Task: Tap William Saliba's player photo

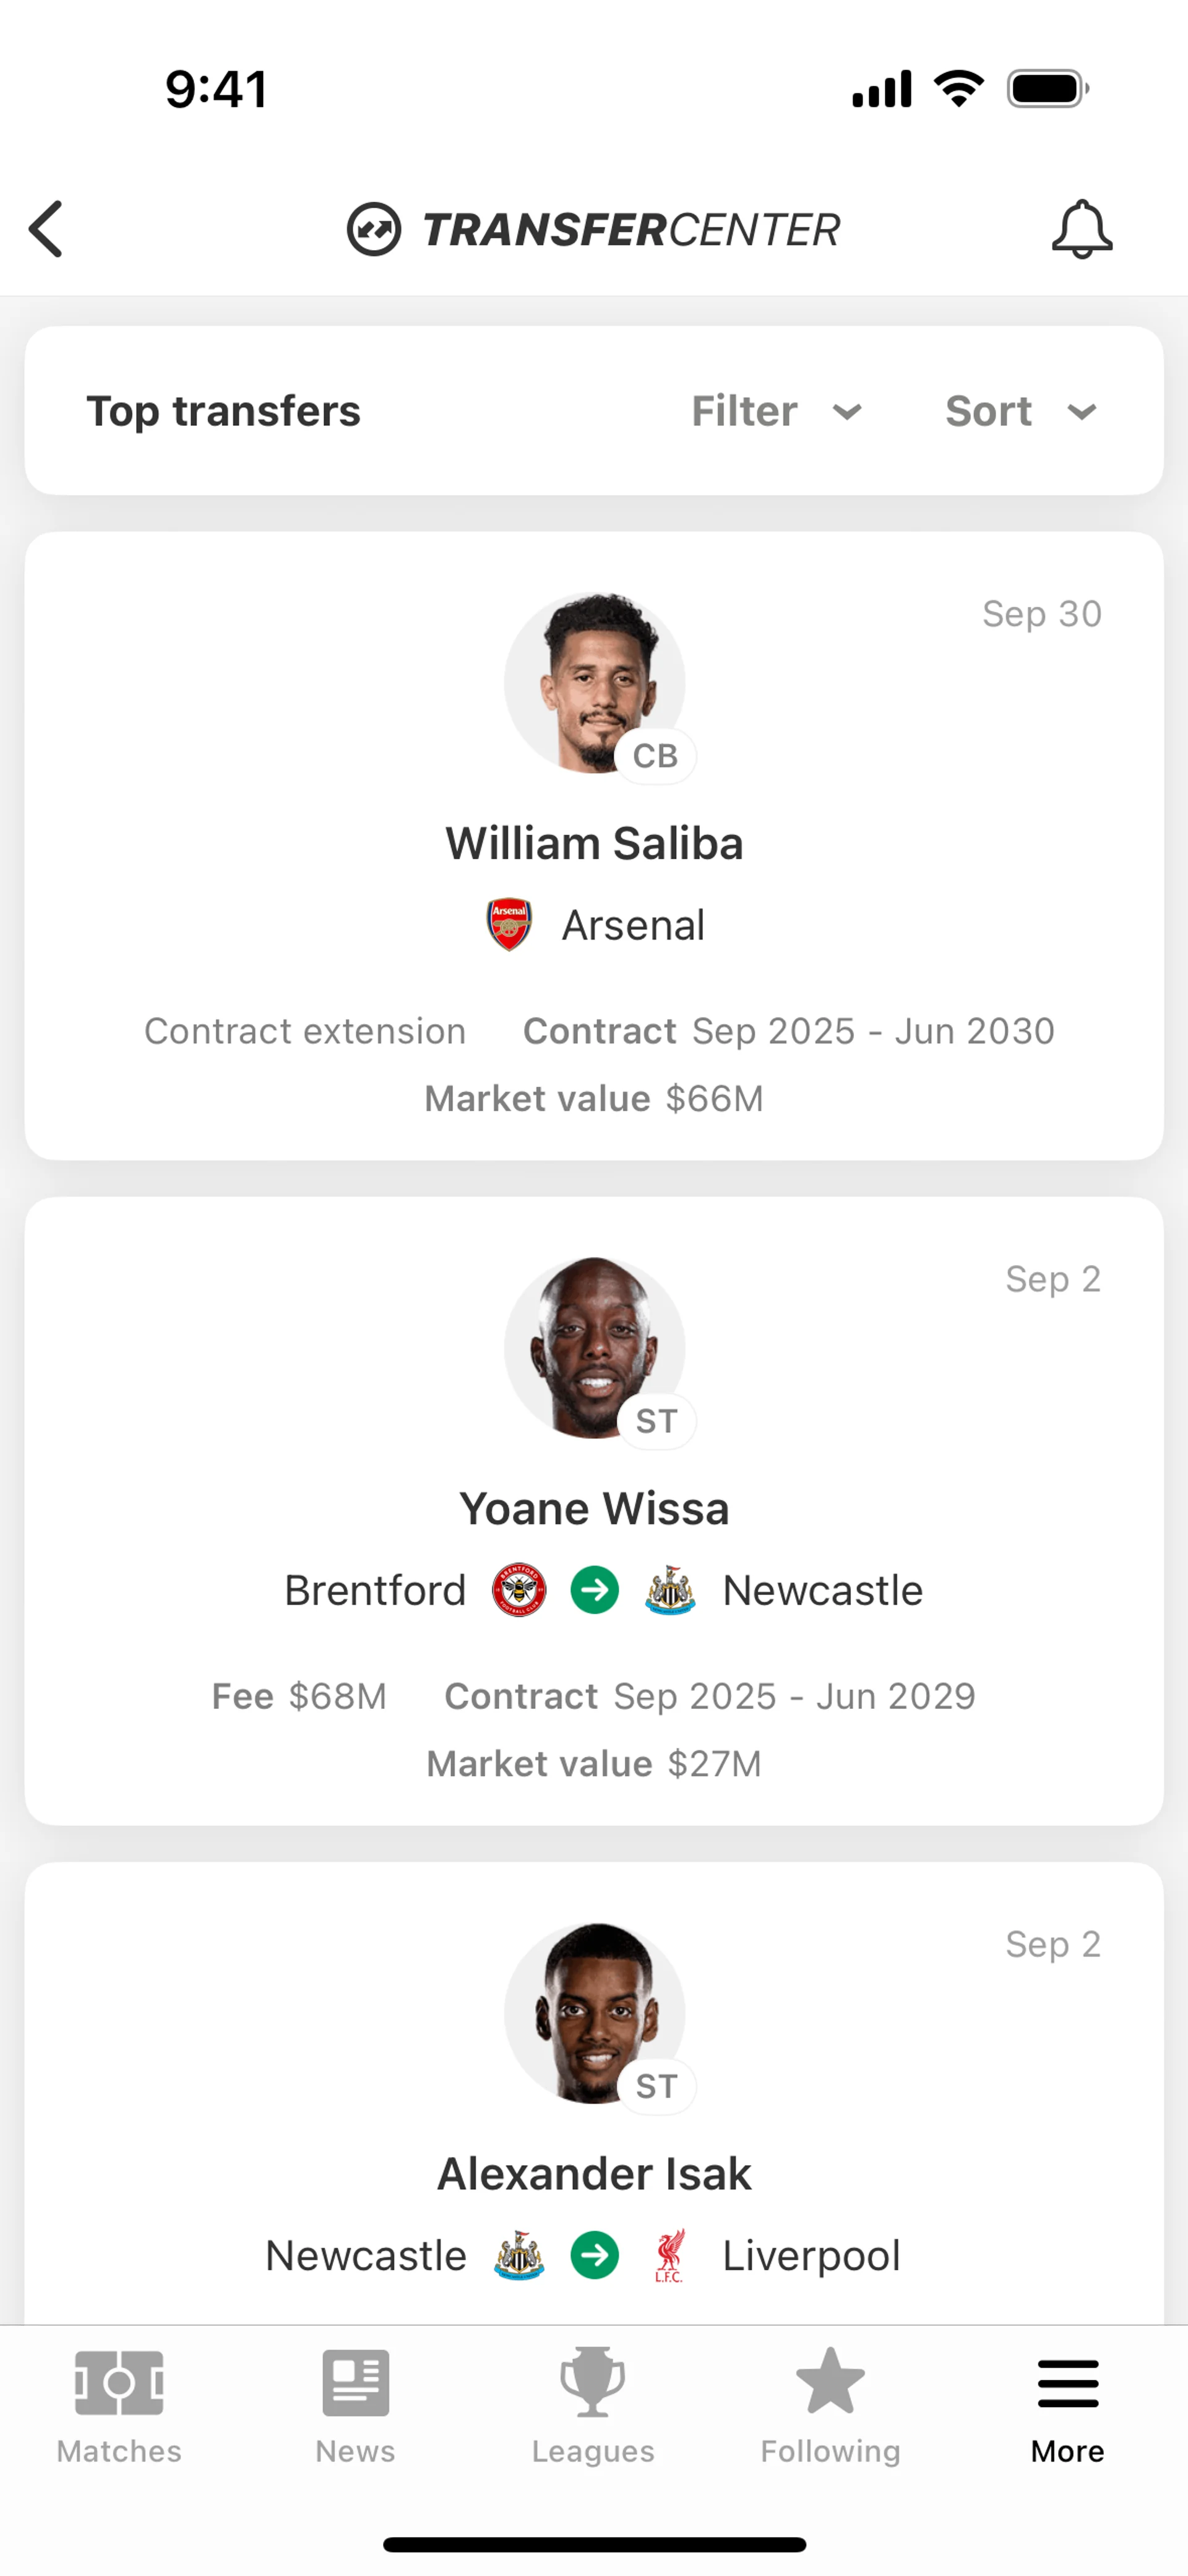Action: 594,682
